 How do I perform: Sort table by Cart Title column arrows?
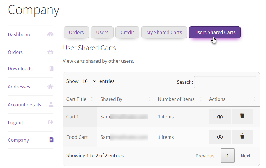pos(92,99)
